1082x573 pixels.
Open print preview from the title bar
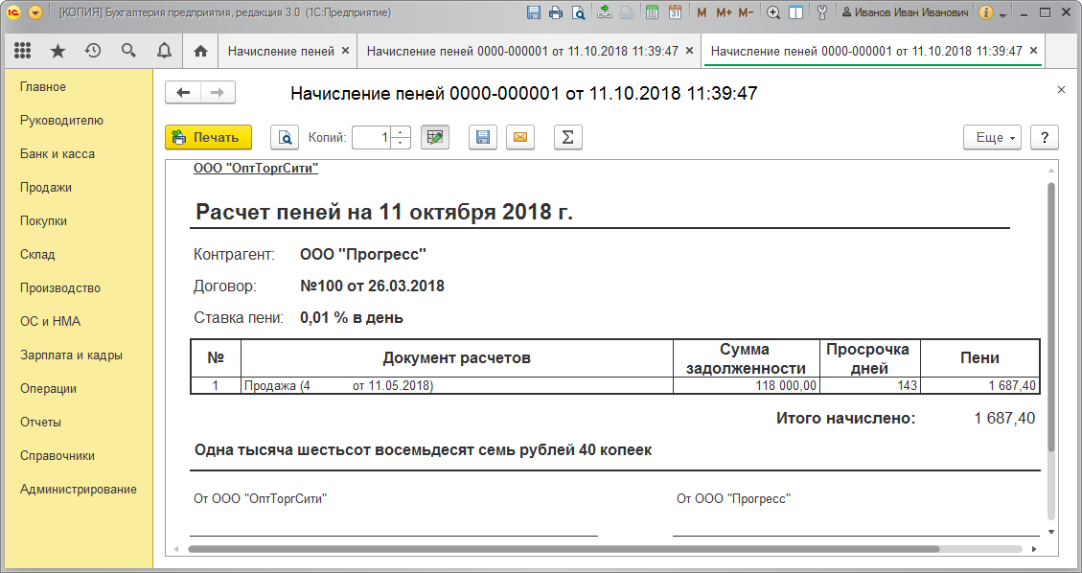coord(578,12)
